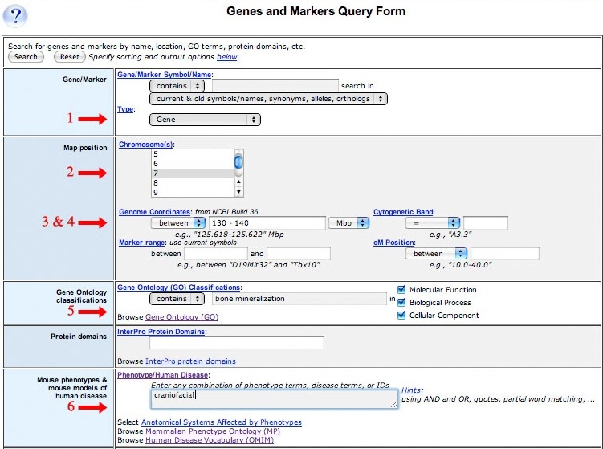The height and width of the screenshot is (449, 603).
Task: Focus the phenotype field containing craniofacial
Action: (x=274, y=399)
